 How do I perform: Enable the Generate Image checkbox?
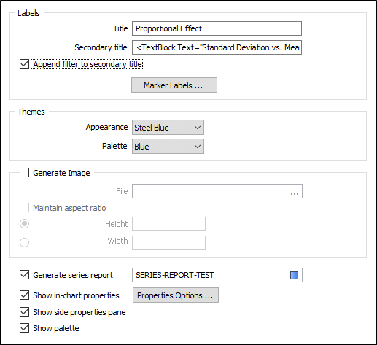24,173
